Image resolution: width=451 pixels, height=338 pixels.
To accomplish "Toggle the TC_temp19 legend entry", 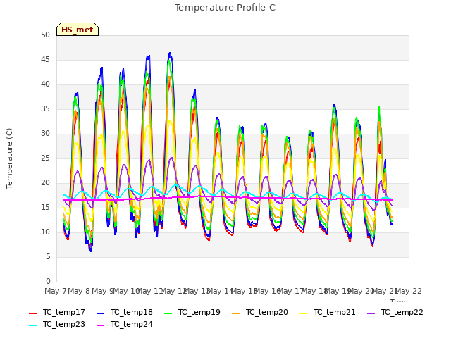I will point(192,313).
